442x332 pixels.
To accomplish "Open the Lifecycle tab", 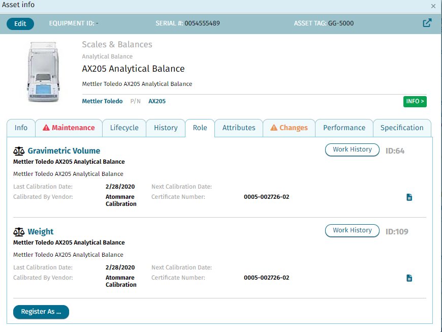I will tap(124, 128).
